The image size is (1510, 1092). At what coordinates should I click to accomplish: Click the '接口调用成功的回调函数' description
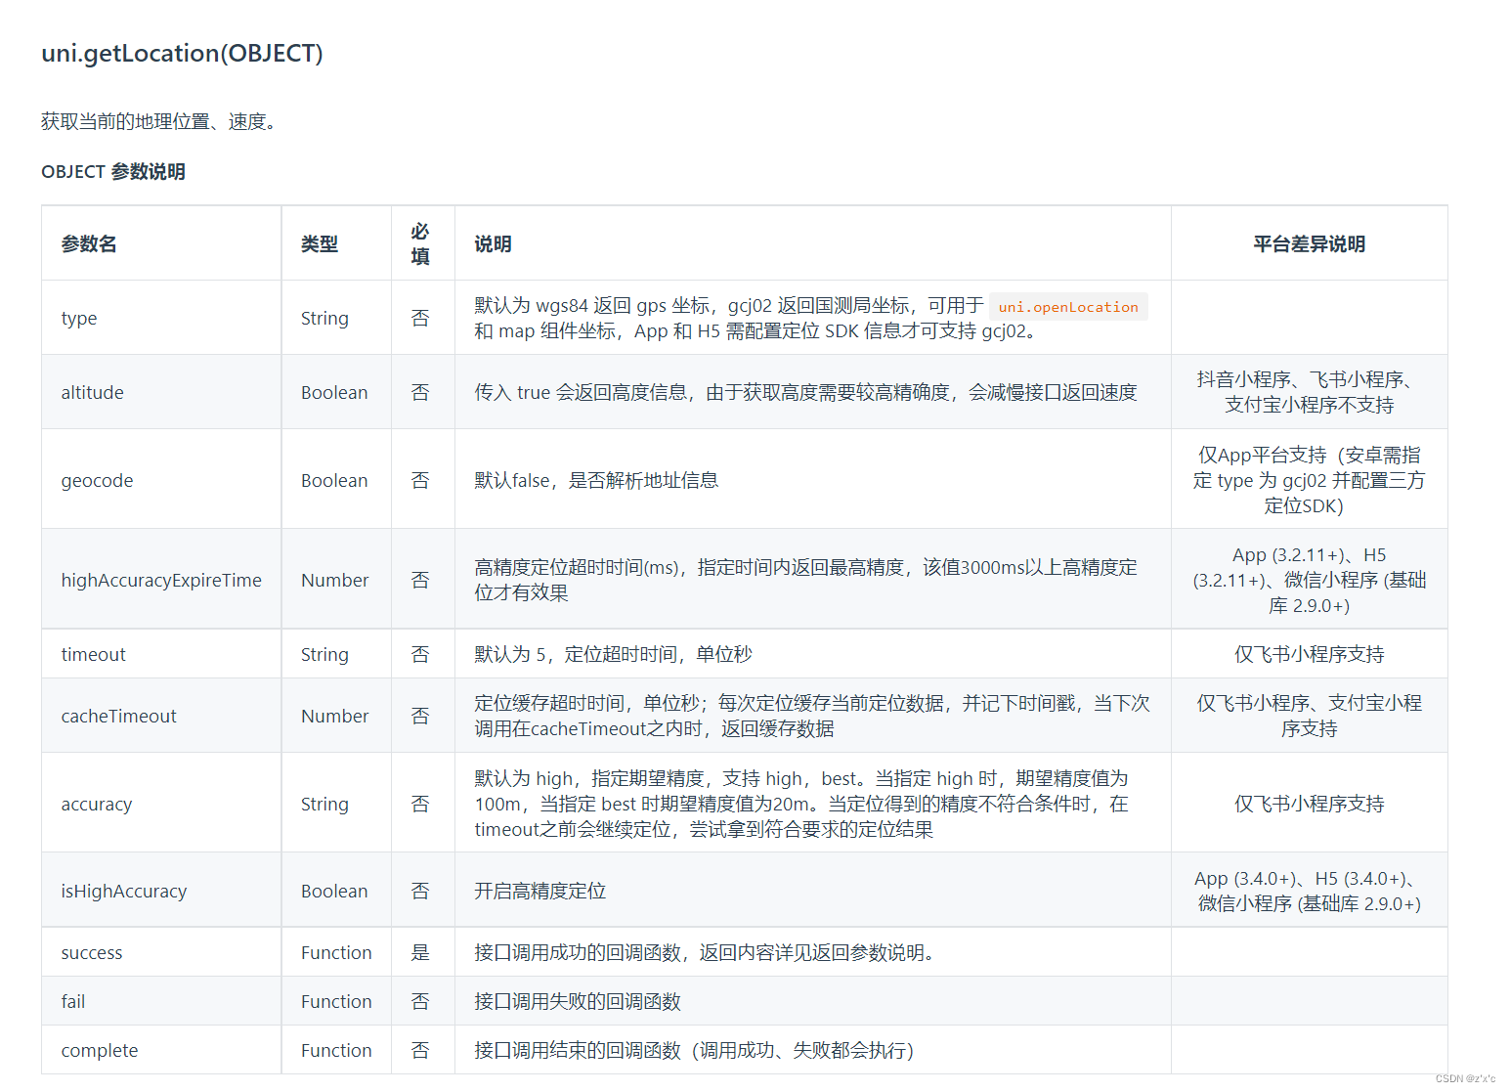click(x=704, y=952)
